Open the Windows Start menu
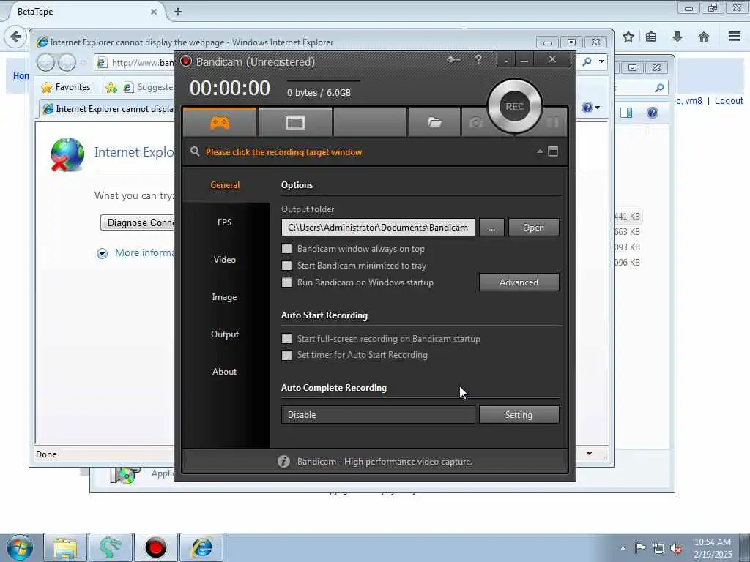Viewport: 750px width, 562px height. point(20,547)
